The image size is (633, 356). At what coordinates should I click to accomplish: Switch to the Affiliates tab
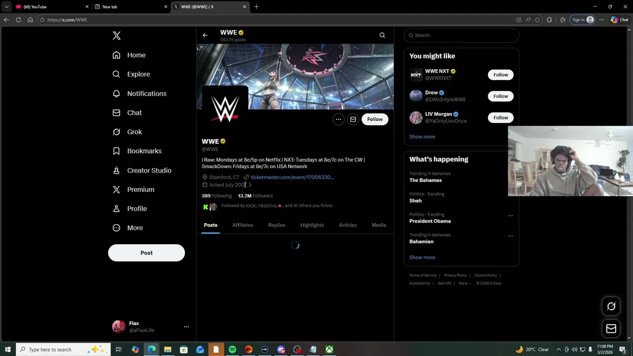[x=243, y=225]
